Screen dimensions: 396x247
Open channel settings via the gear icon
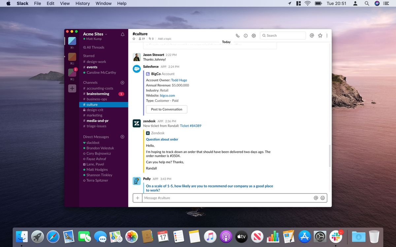253,35
